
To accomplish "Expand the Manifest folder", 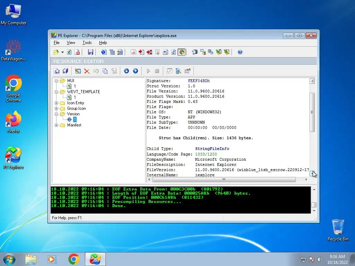I will click(57, 125).
